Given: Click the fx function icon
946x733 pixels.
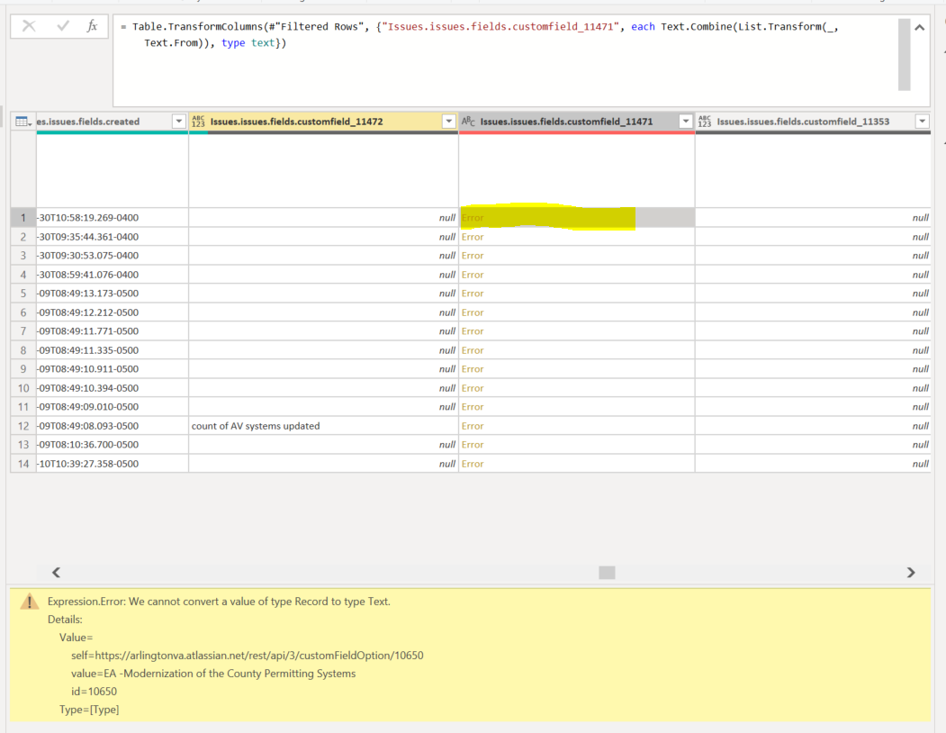Looking at the screenshot, I should pos(93,26).
